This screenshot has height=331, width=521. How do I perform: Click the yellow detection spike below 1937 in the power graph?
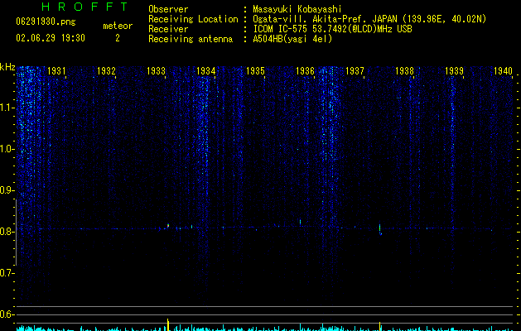[379, 326]
